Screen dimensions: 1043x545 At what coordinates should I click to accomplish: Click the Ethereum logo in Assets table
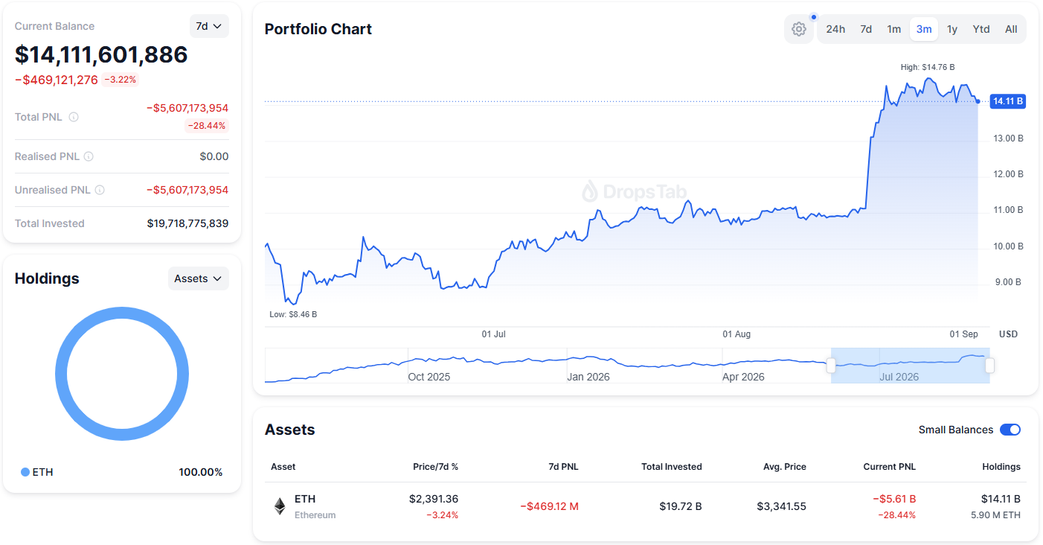280,506
